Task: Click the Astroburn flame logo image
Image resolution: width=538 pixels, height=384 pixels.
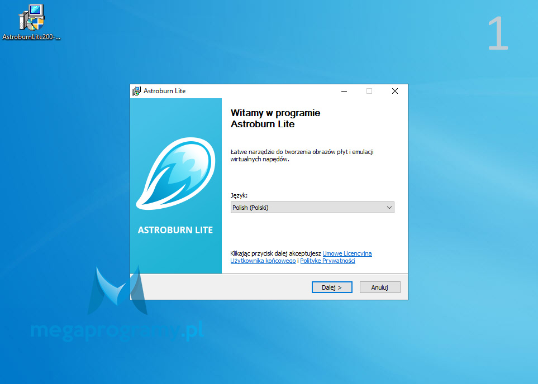Action: 175,174
